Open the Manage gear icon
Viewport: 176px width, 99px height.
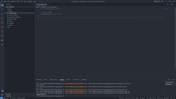pos(2,95)
